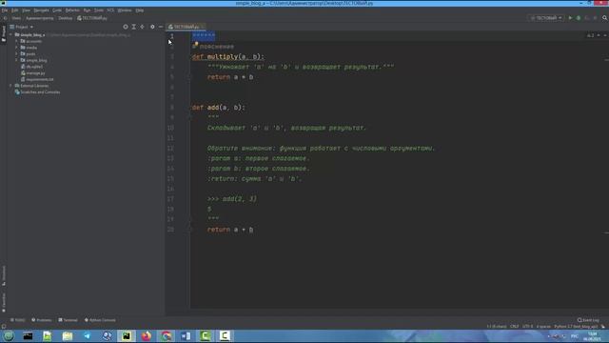
Task: Open the Window menu
Action: pyautogui.click(x=125, y=10)
